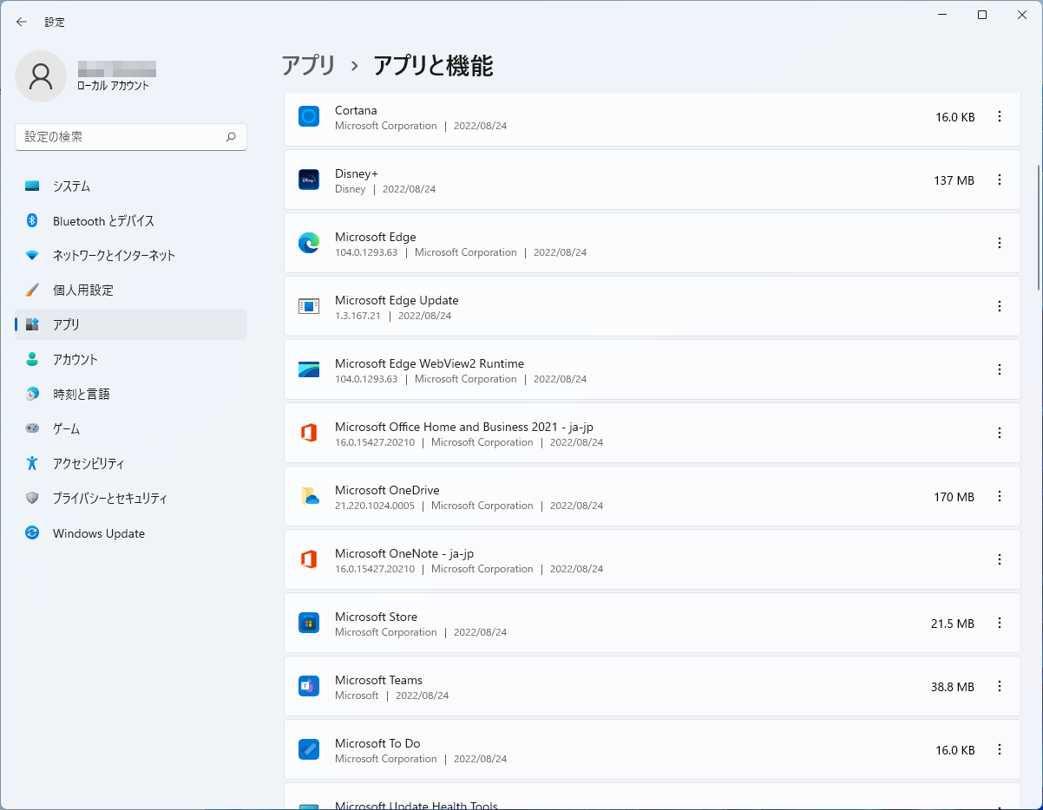Open システム settings category
The image size is (1043, 810).
coord(131,186)
